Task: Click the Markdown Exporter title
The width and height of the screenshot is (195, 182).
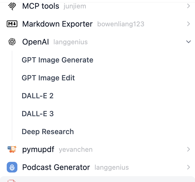Action: (x=57, y=24)
